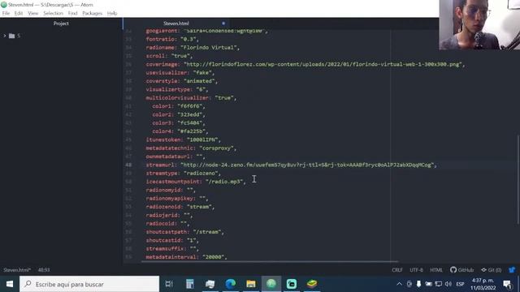The height and width of the screenshot is (292, 520).
Task: Open the Edit menu
Action: coord(19,13)
